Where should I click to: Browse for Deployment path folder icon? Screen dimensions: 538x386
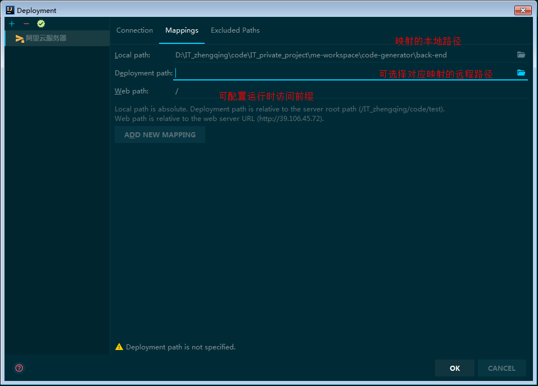(521, 73)
